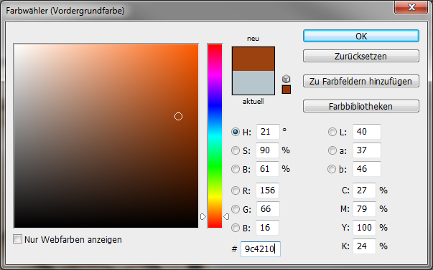This screenshot has height=270, width=433.
Task: Enable Nur Webfarben anzeigen checkbox
Action: pyautogui.click(x=18, y=239)
